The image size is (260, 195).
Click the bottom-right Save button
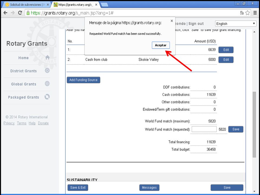tap(227, 187)
